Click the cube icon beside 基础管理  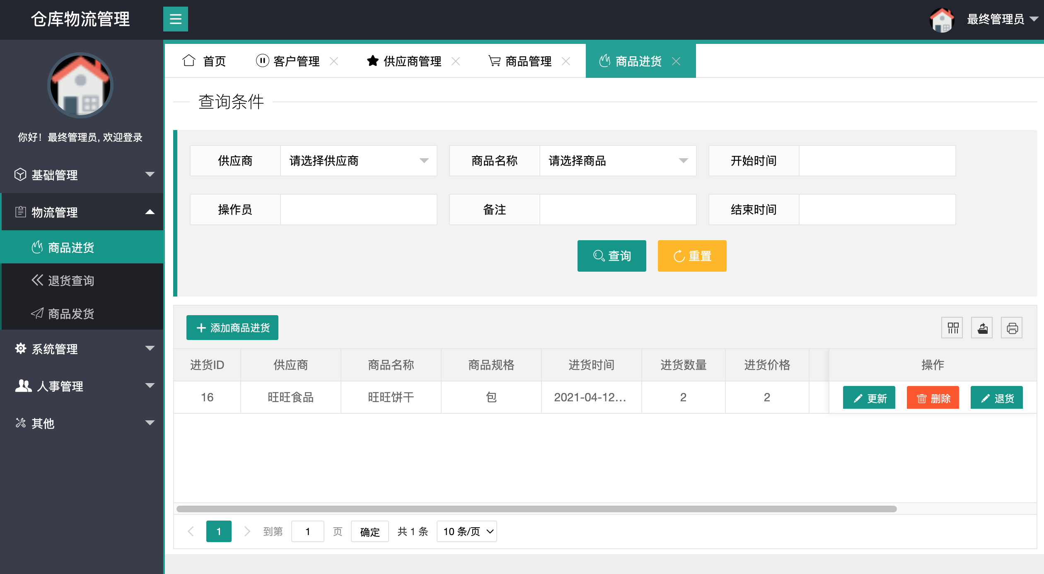coord(20,174)
